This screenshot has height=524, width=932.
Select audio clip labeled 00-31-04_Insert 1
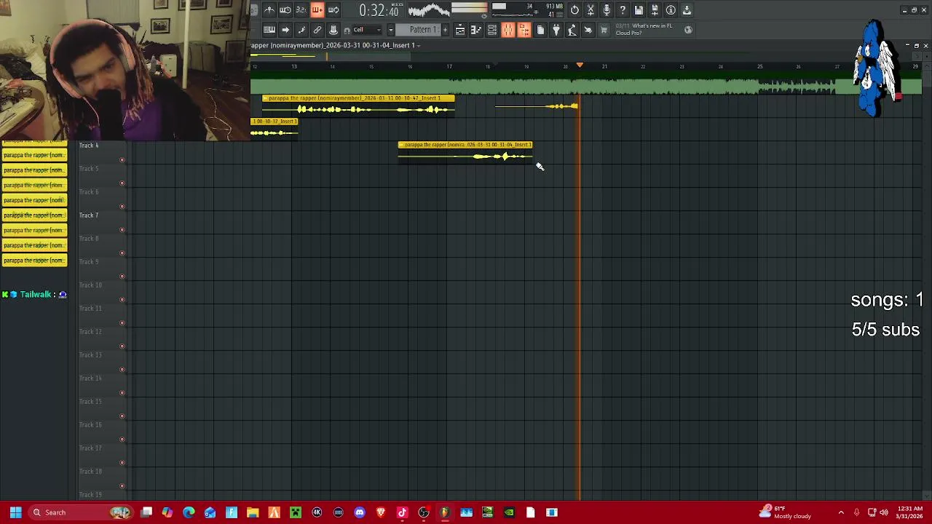coord(465,152)
